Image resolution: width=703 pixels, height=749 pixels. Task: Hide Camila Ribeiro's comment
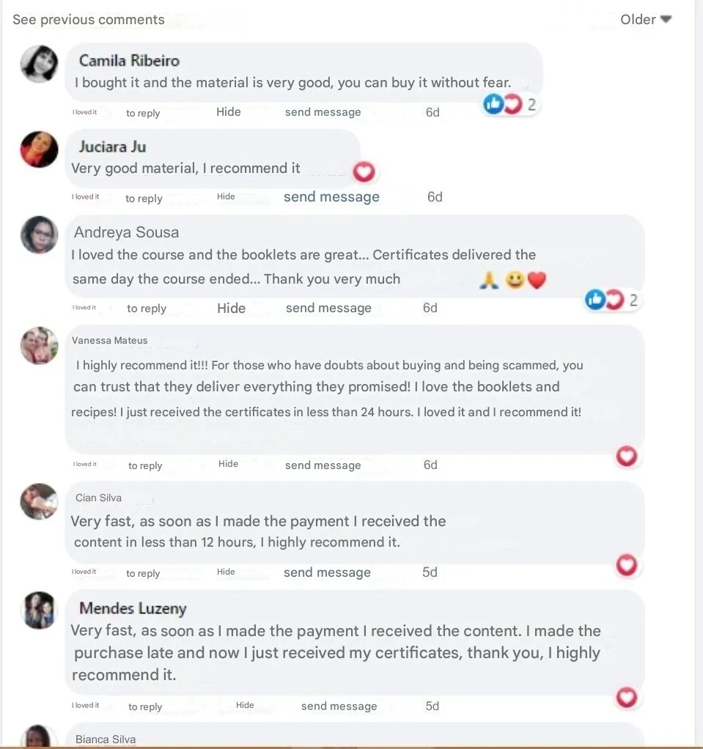(x=229, y=112)
